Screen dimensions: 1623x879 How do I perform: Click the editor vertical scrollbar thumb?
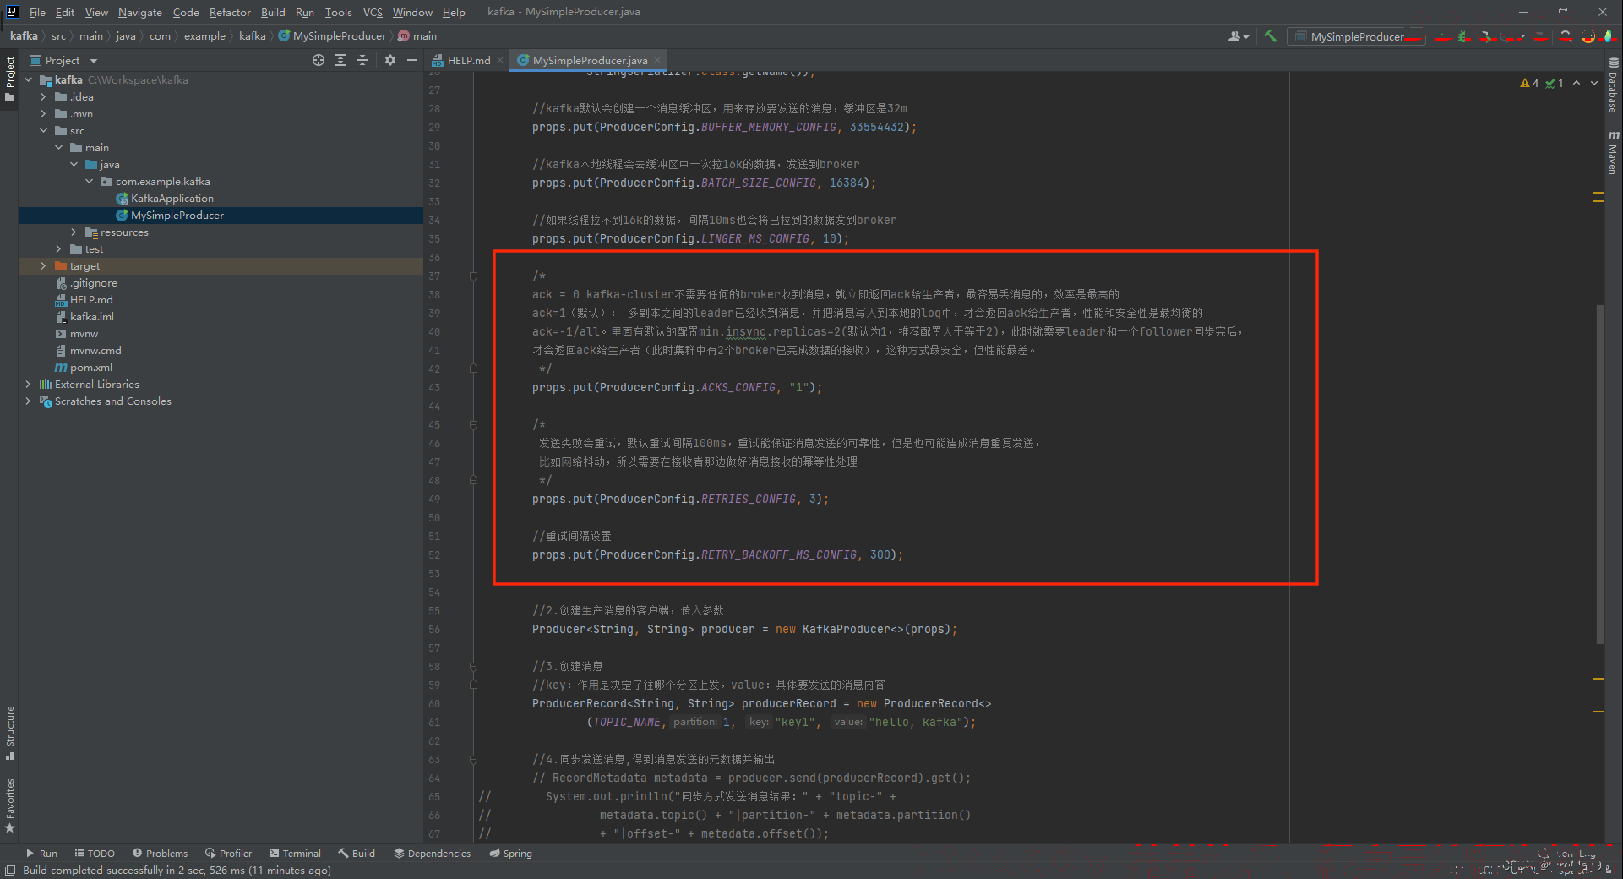pos(1599,473)
